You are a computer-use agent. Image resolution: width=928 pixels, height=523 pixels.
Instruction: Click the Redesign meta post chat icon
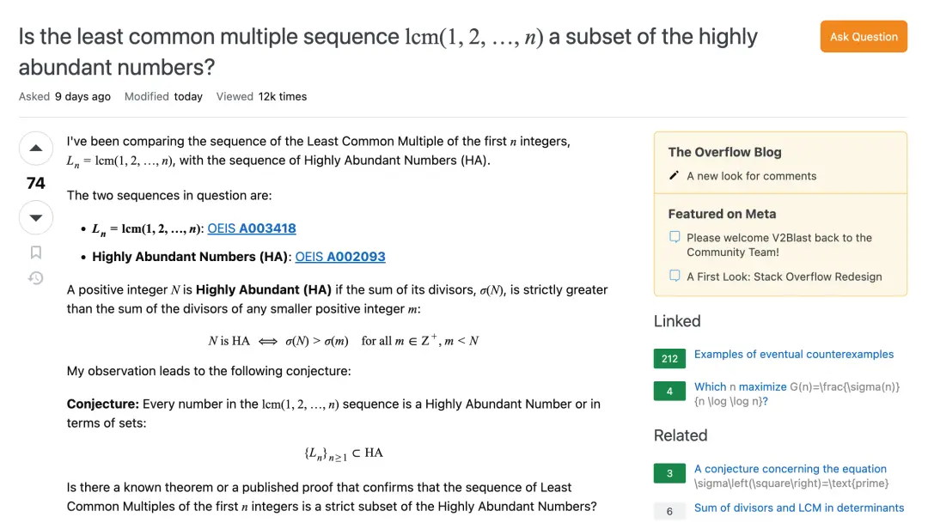tap(675, 277)
